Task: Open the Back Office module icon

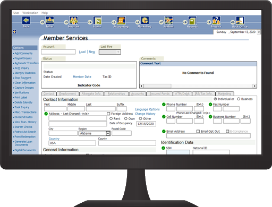Action: click(240, 20)
